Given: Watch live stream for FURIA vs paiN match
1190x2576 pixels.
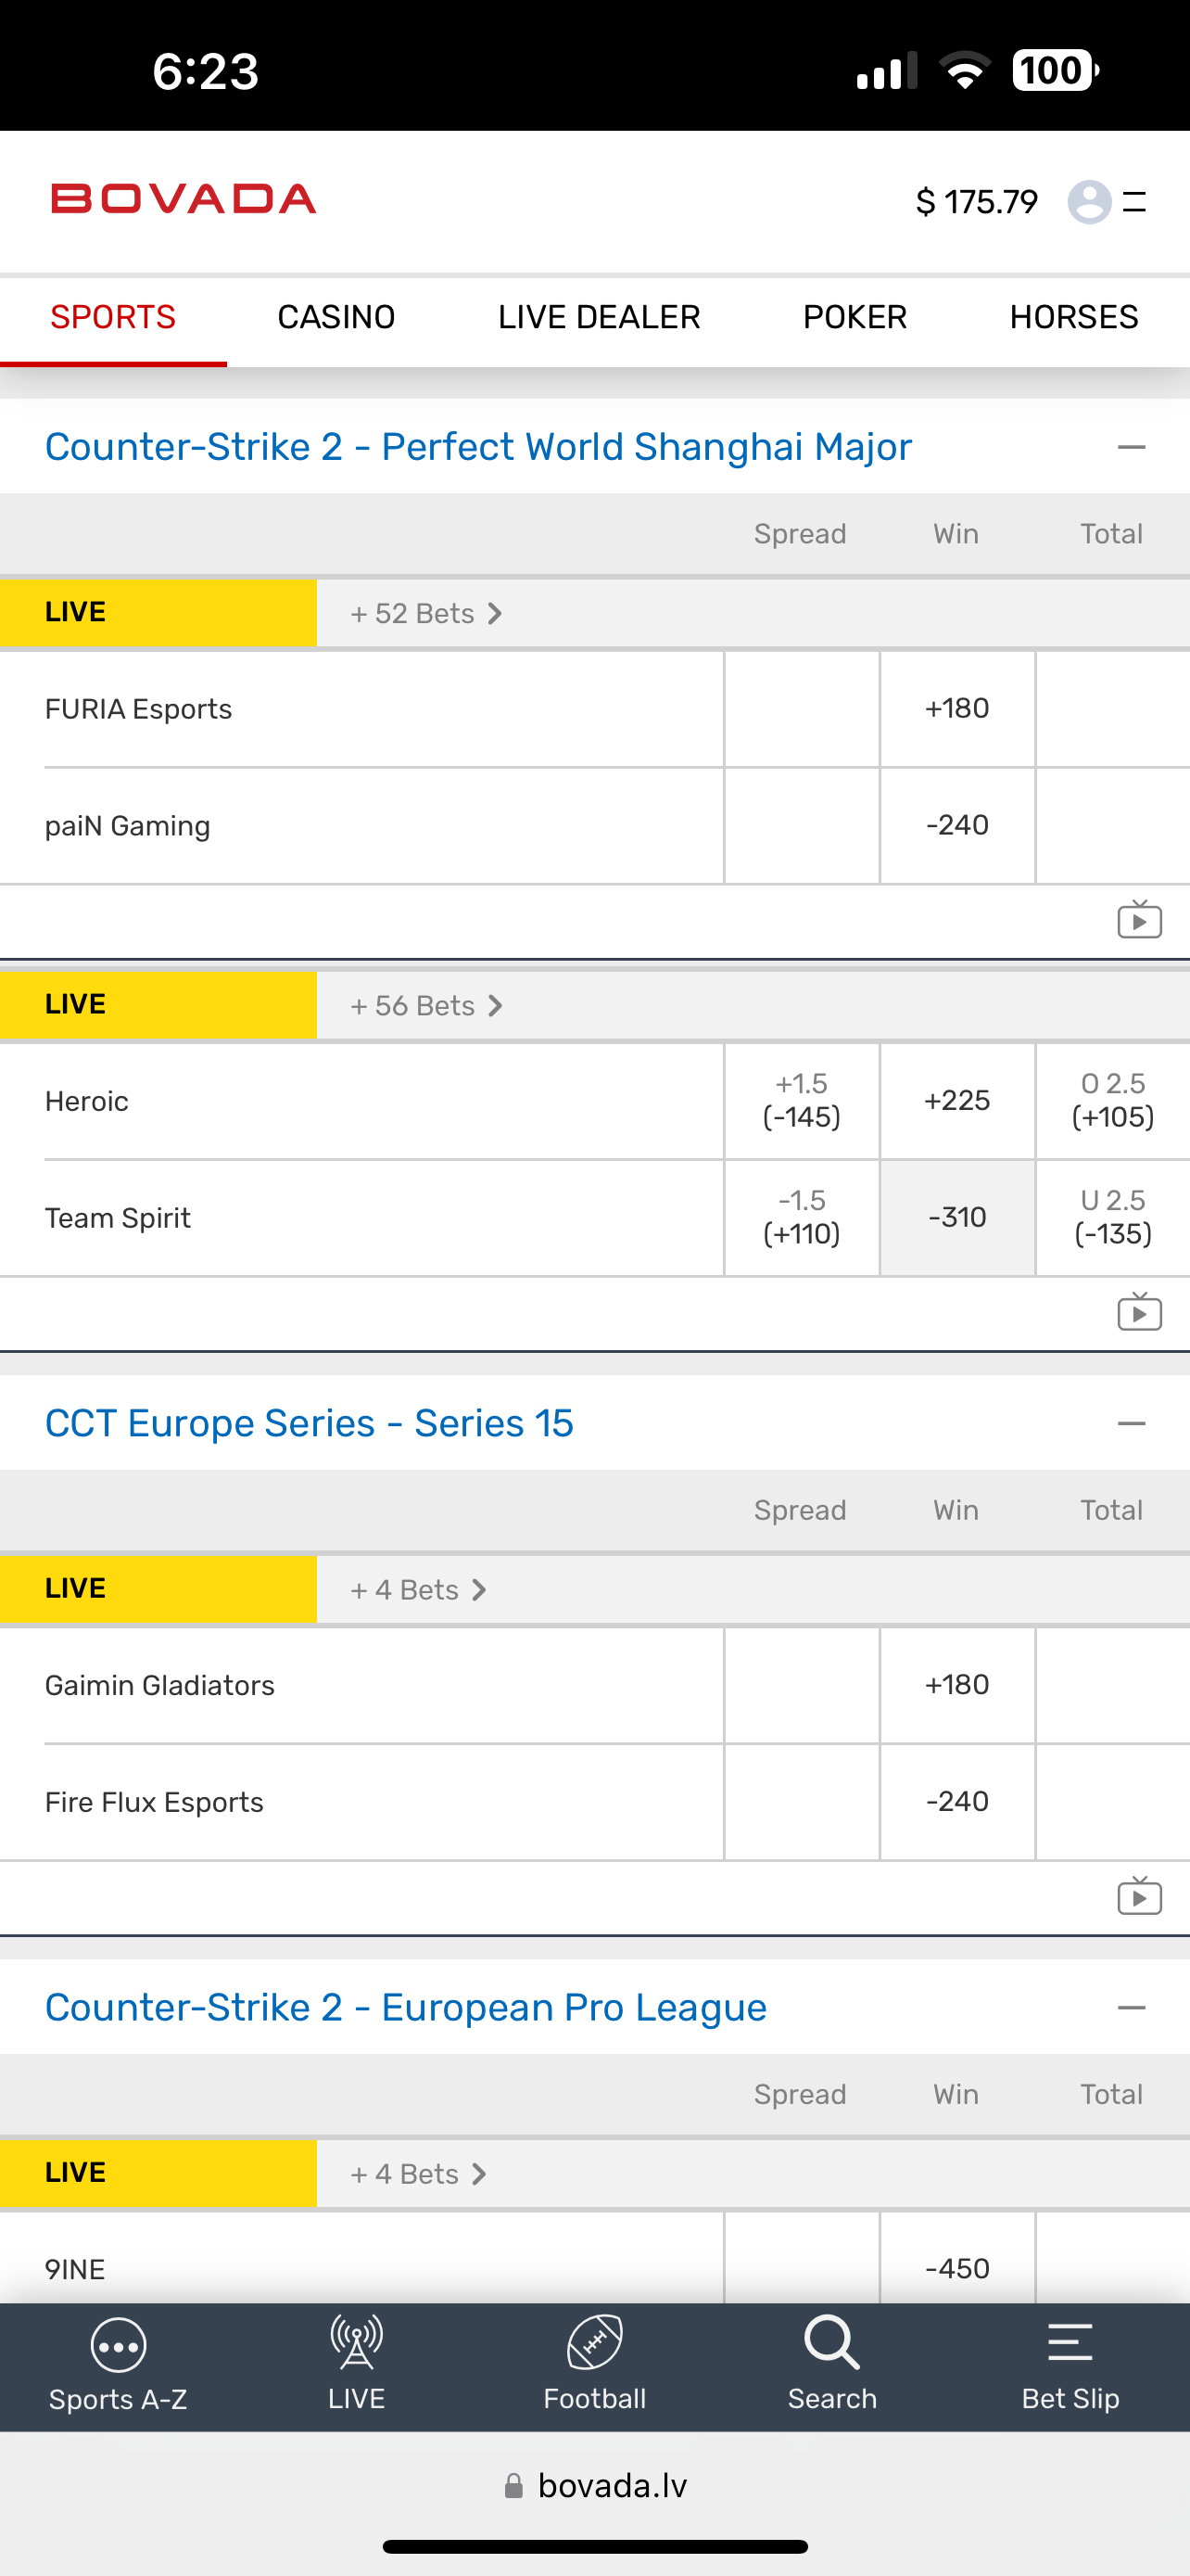Looking at the screenshot, I should tap(1139, 920).
